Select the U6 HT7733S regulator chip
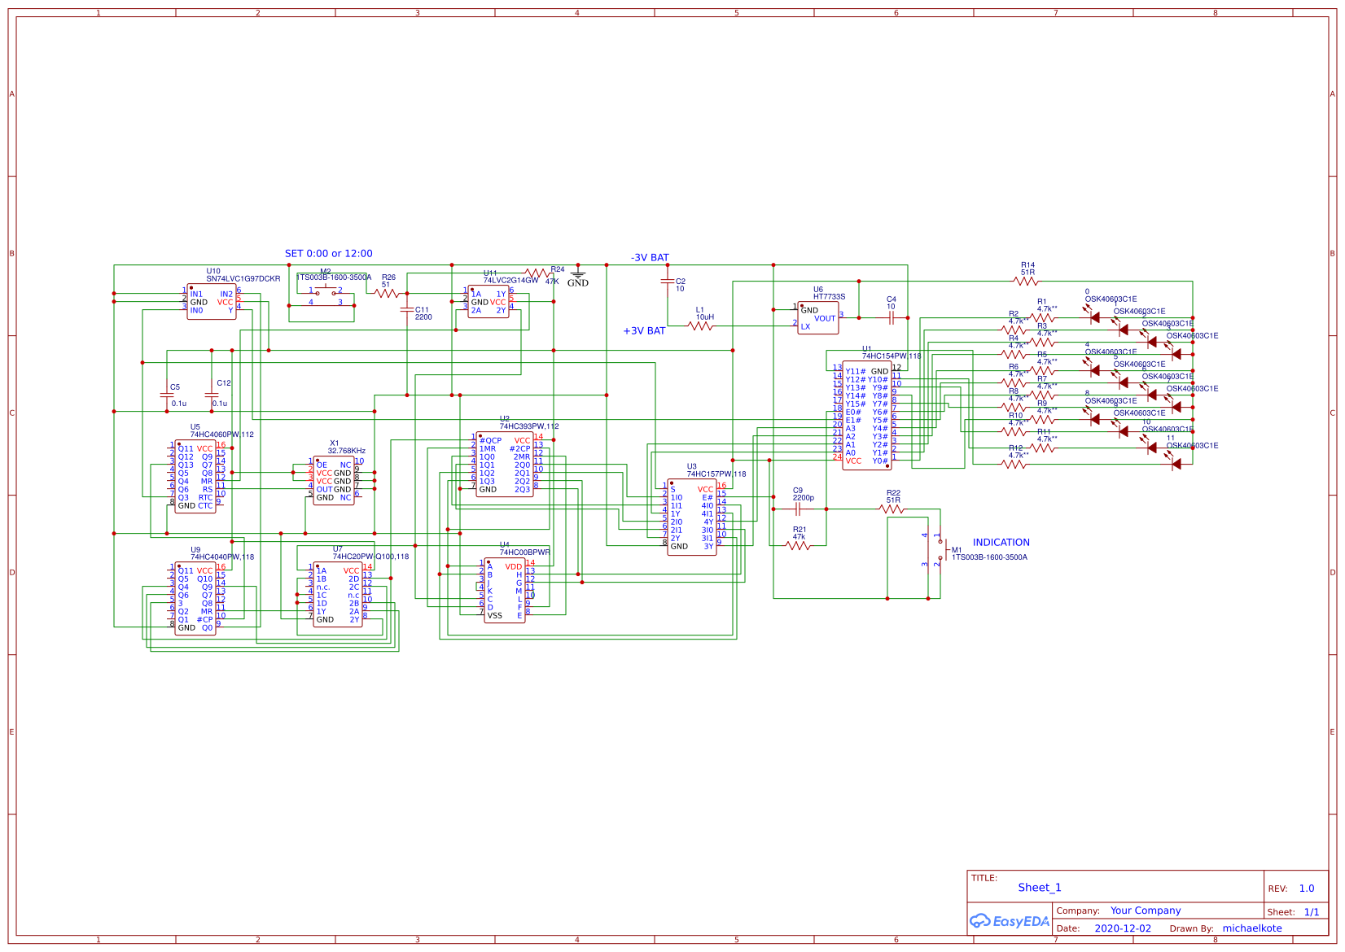Viewport: 1345px width, 952px height. [x=817, y=318]
